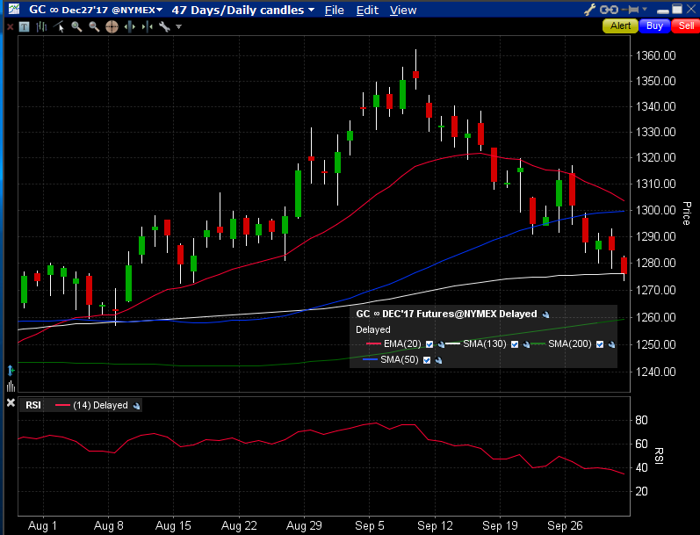Click the SMA(50) blue line swatch

[371, 359]
